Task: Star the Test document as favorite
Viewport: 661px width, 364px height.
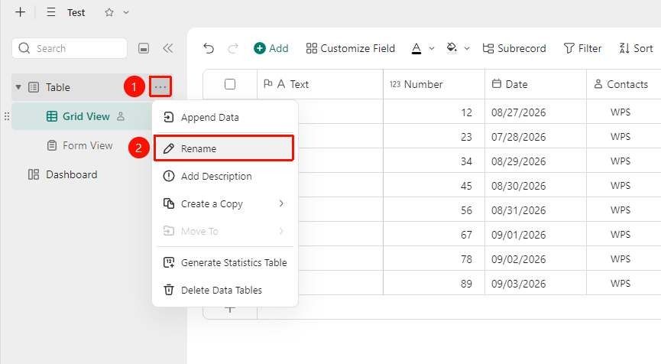Action: tap(109, 12)
